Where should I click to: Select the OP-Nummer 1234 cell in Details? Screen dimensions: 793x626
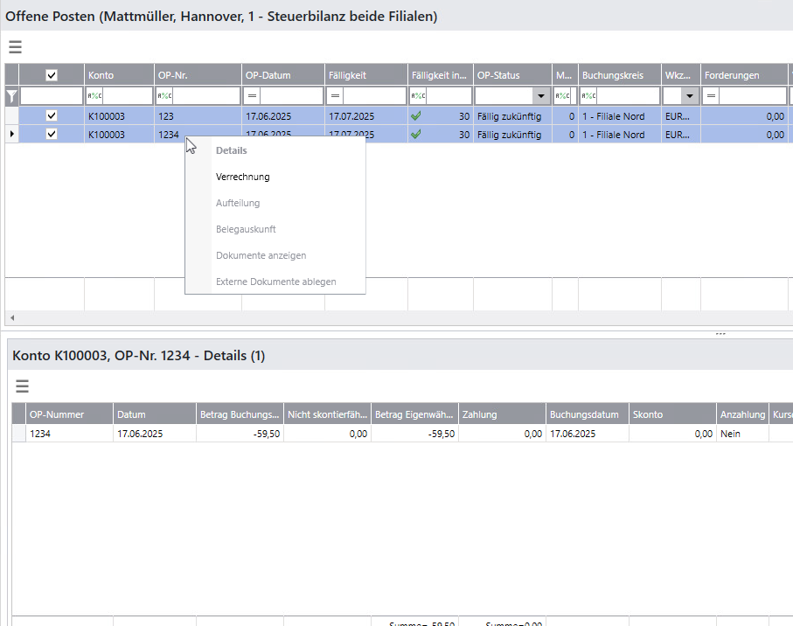tap(68, 434)
